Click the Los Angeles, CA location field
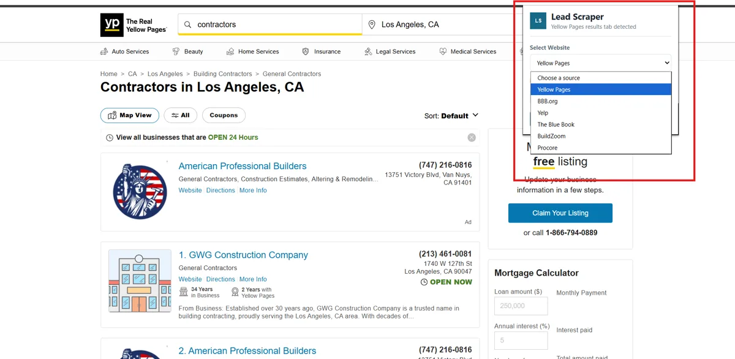Image resolution: width=735 pixels, height=359 pixels. coord(441,25)
